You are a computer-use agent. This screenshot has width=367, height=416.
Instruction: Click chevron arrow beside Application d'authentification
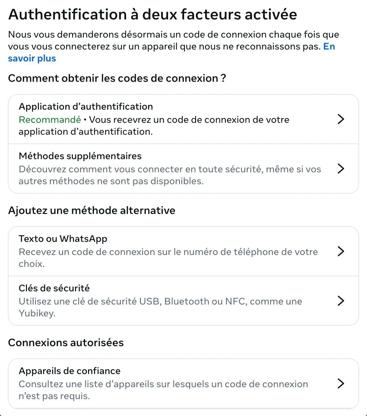coord(341,119)
